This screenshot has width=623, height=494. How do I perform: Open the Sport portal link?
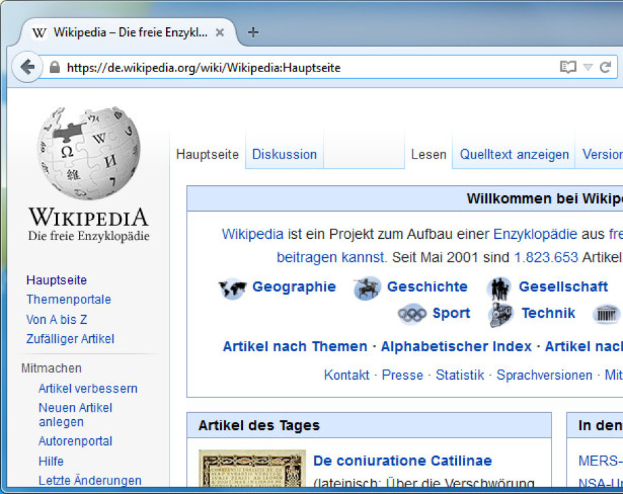[451, 313]
